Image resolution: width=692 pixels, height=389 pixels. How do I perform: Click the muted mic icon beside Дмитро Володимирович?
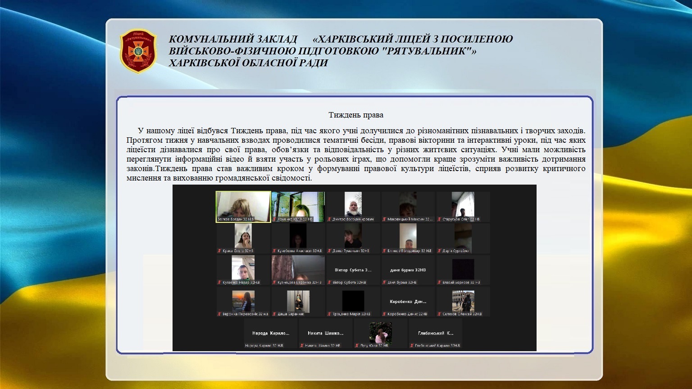coord(329,219)
